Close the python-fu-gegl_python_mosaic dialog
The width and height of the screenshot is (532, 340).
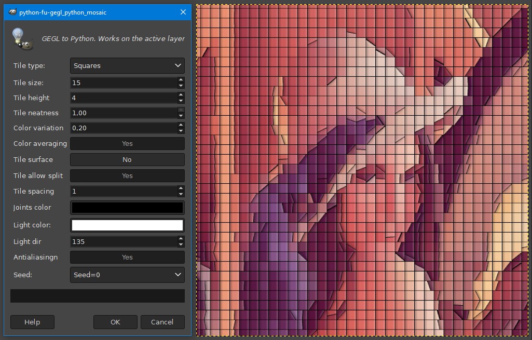tap(183, 12)
